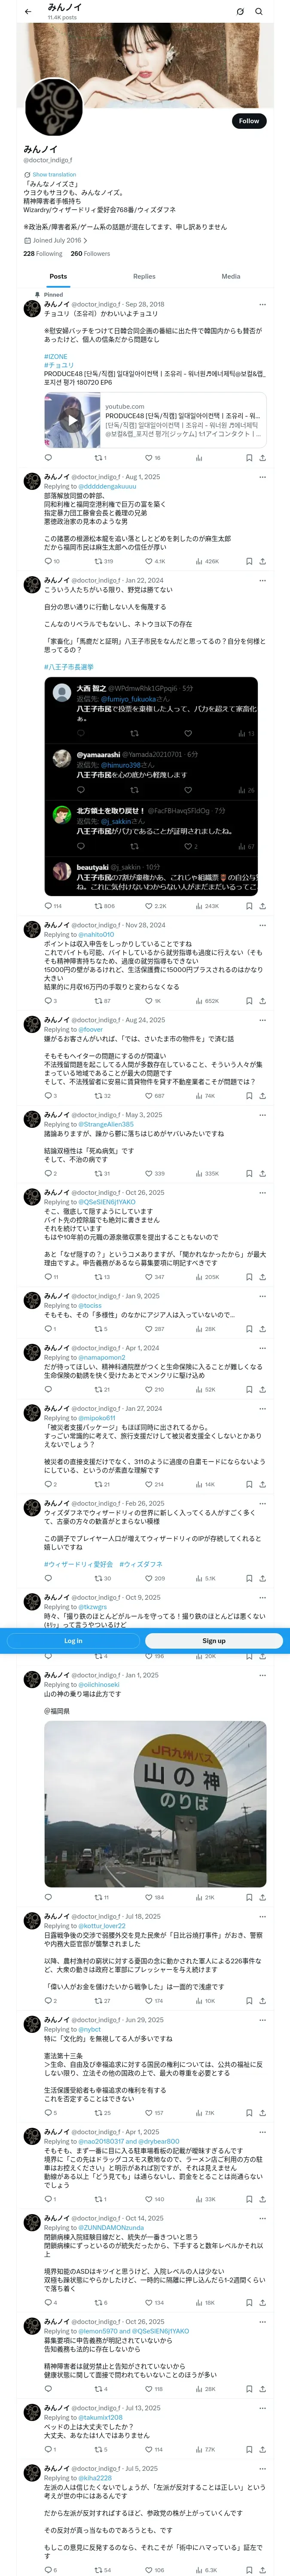Image resolution: width=290 pixels, height=2576 pixels.
Task: Open the search icon in the header
Action: [x=259, y=11]
